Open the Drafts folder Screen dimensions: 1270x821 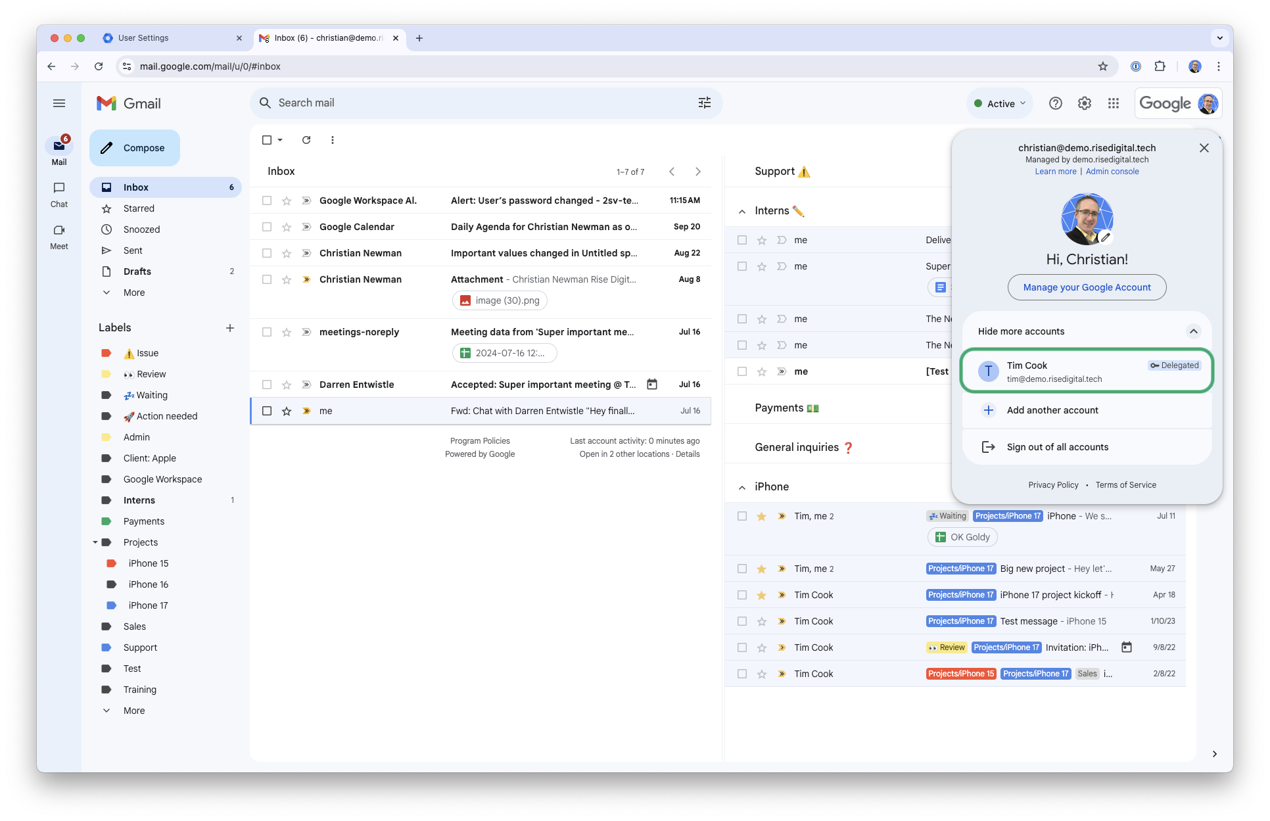click(137, 271)
